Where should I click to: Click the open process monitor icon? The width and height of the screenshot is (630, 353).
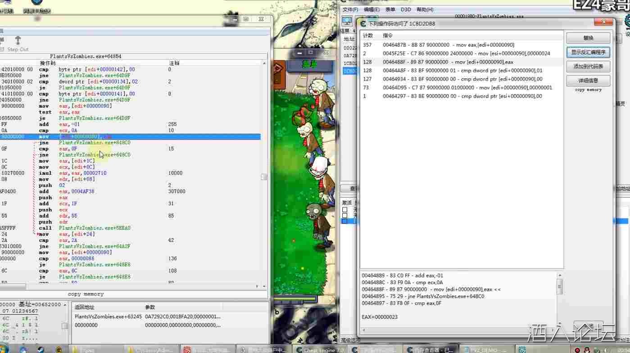(x=347, y=21)
